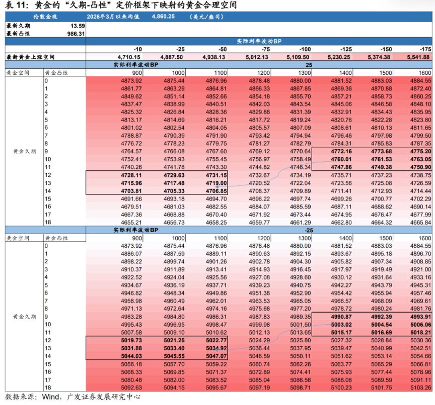
Task: Click the data source line mentioning Wind
Action: tap(72, 397)
